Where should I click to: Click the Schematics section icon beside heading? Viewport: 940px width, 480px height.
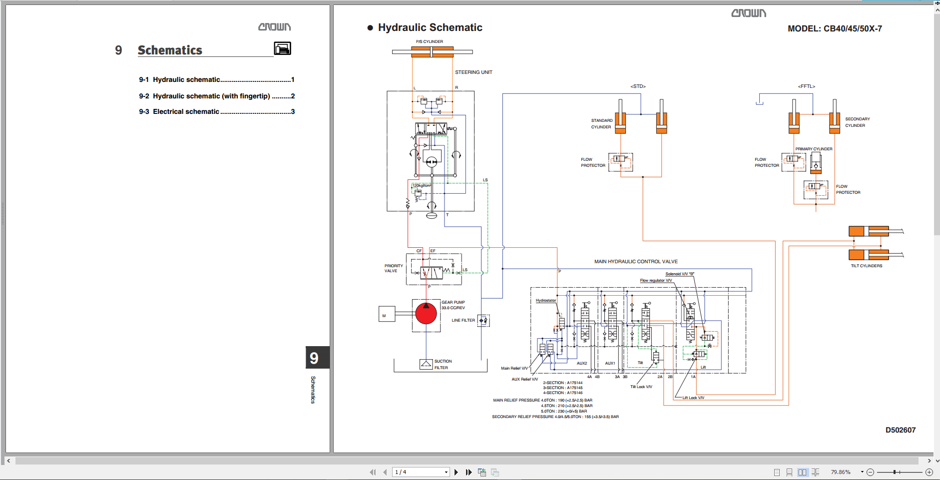[282, 48]
